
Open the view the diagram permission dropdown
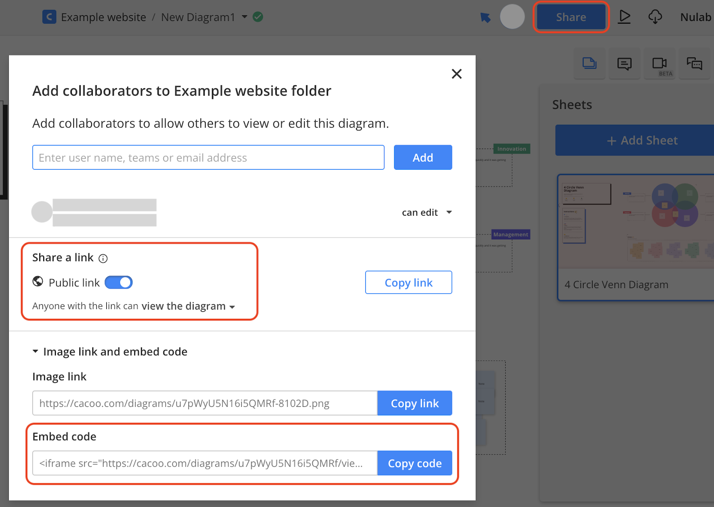(x=188, y=306)
